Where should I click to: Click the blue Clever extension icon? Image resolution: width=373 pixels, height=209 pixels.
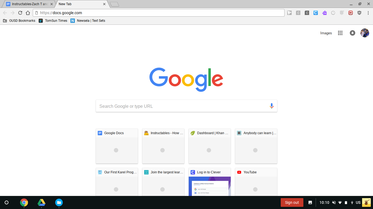(x=316, y=13)
